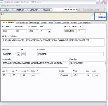This screenshot has height=106, width=108.
Task: Click the Executor field showing FUNCEME
Action: pos(71,54)
